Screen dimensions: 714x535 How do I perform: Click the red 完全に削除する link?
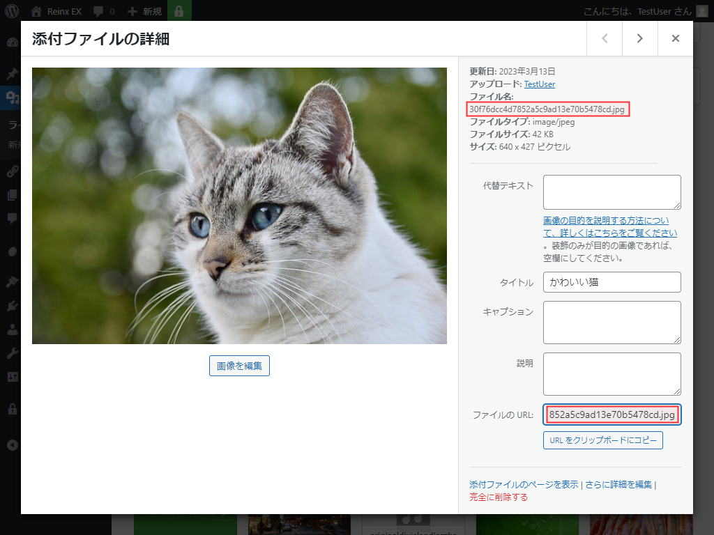(x=499, y=497)
